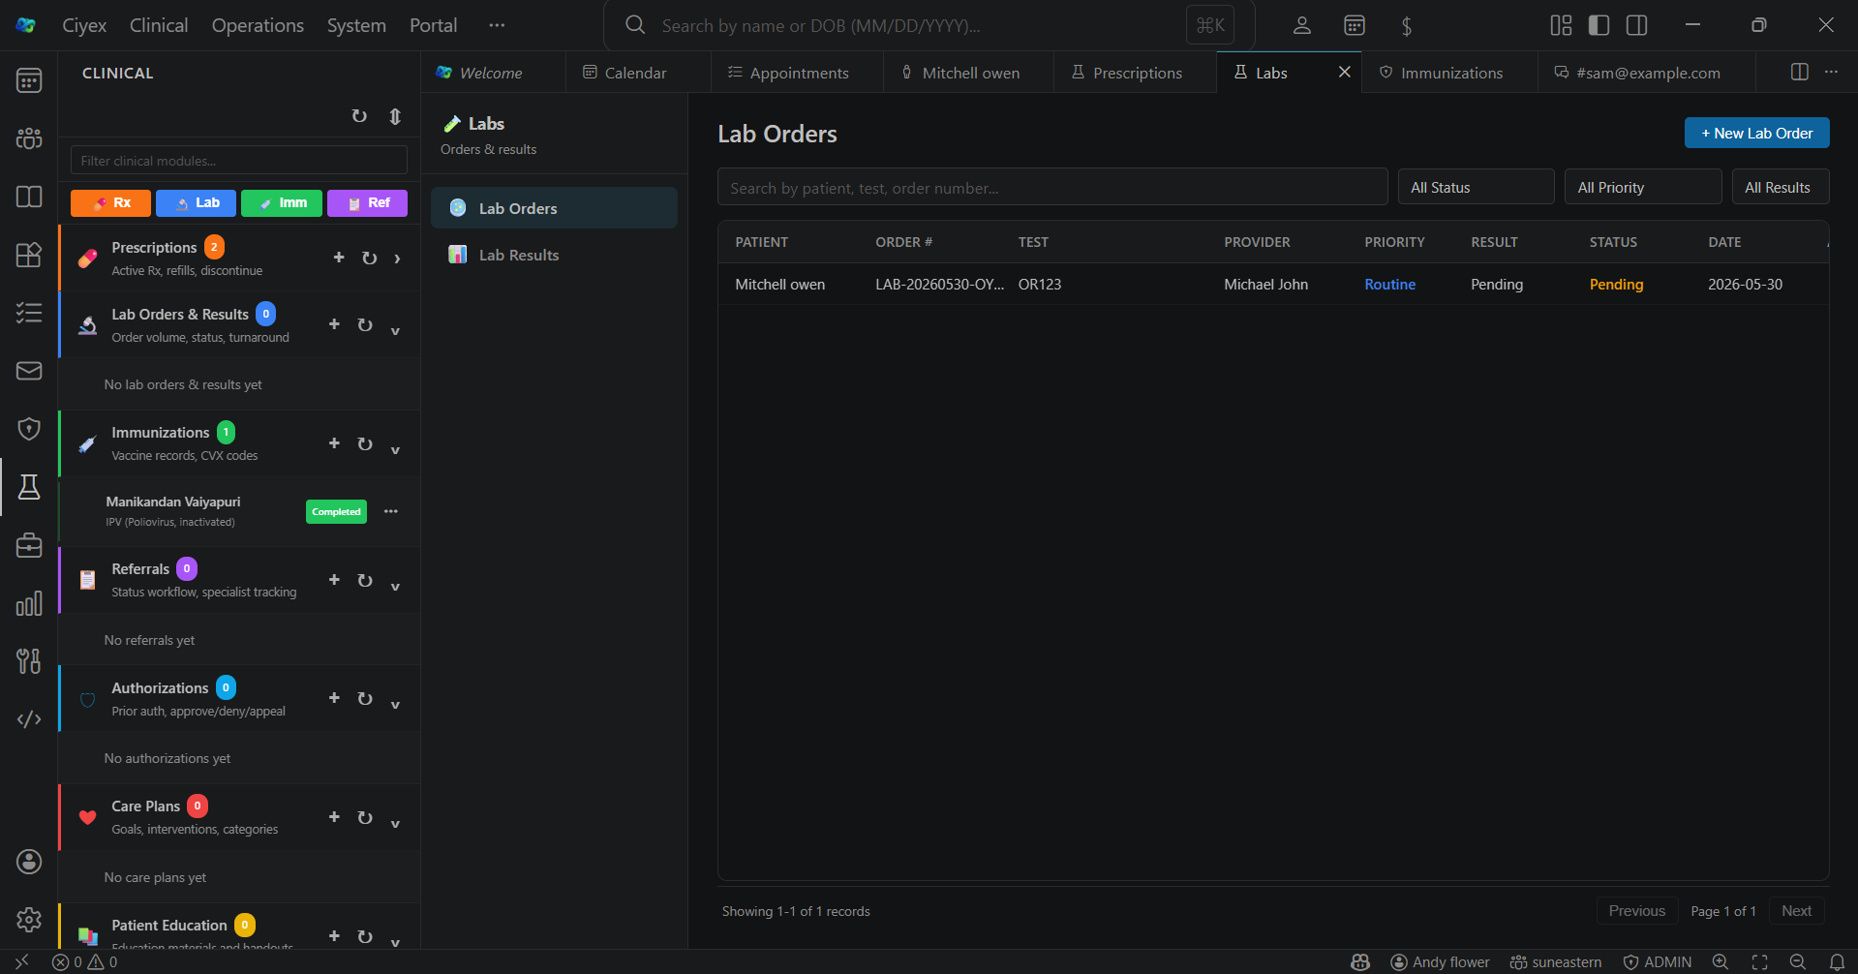The width and height of the screenshot is (1858, 974).
Task: Open the task list icon in the activity bar
Action: (29, 313)
